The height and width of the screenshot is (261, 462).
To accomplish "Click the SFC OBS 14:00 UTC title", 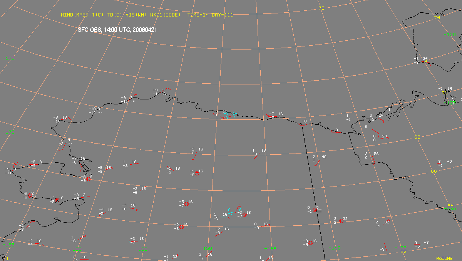I will coord(117,30).
